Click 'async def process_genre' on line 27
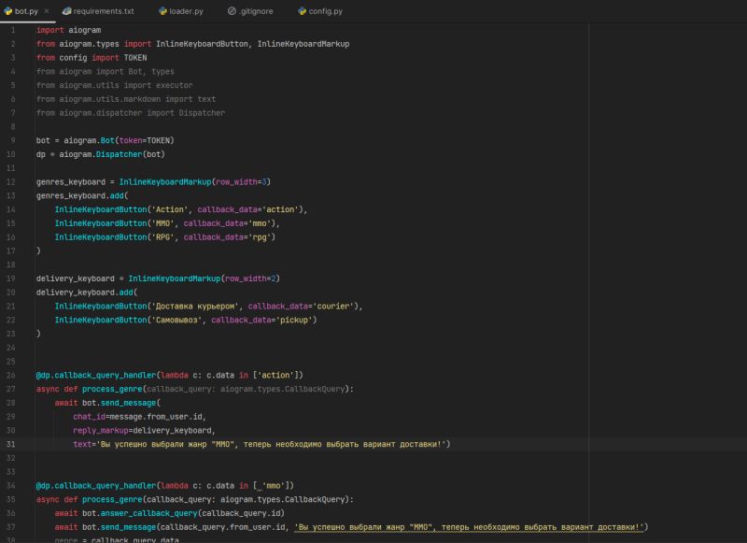Image resolution: width=747 pixels, height=543 pixels. [x=89, y=389]
